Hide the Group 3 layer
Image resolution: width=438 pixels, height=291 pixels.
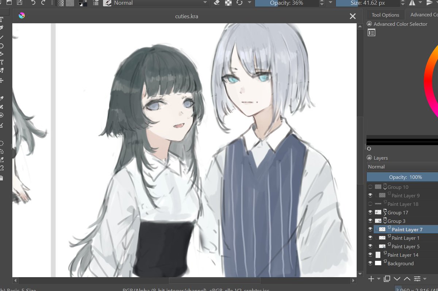pos(370,221)
